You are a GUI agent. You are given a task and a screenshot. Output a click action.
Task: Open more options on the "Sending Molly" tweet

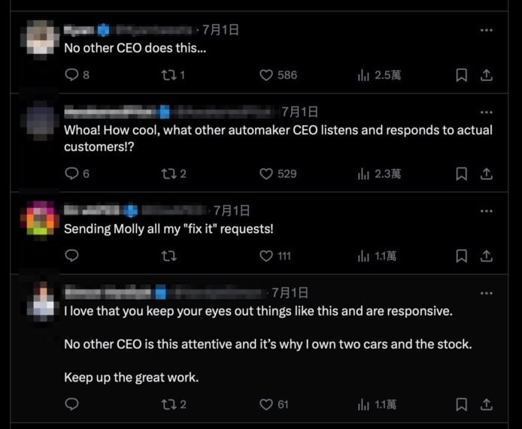(x=486, y=211)
